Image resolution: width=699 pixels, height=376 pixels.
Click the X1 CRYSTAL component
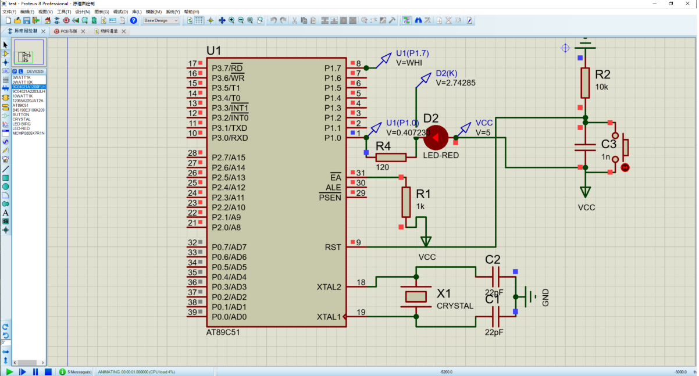pyautogui.click(x=416, y=297)
